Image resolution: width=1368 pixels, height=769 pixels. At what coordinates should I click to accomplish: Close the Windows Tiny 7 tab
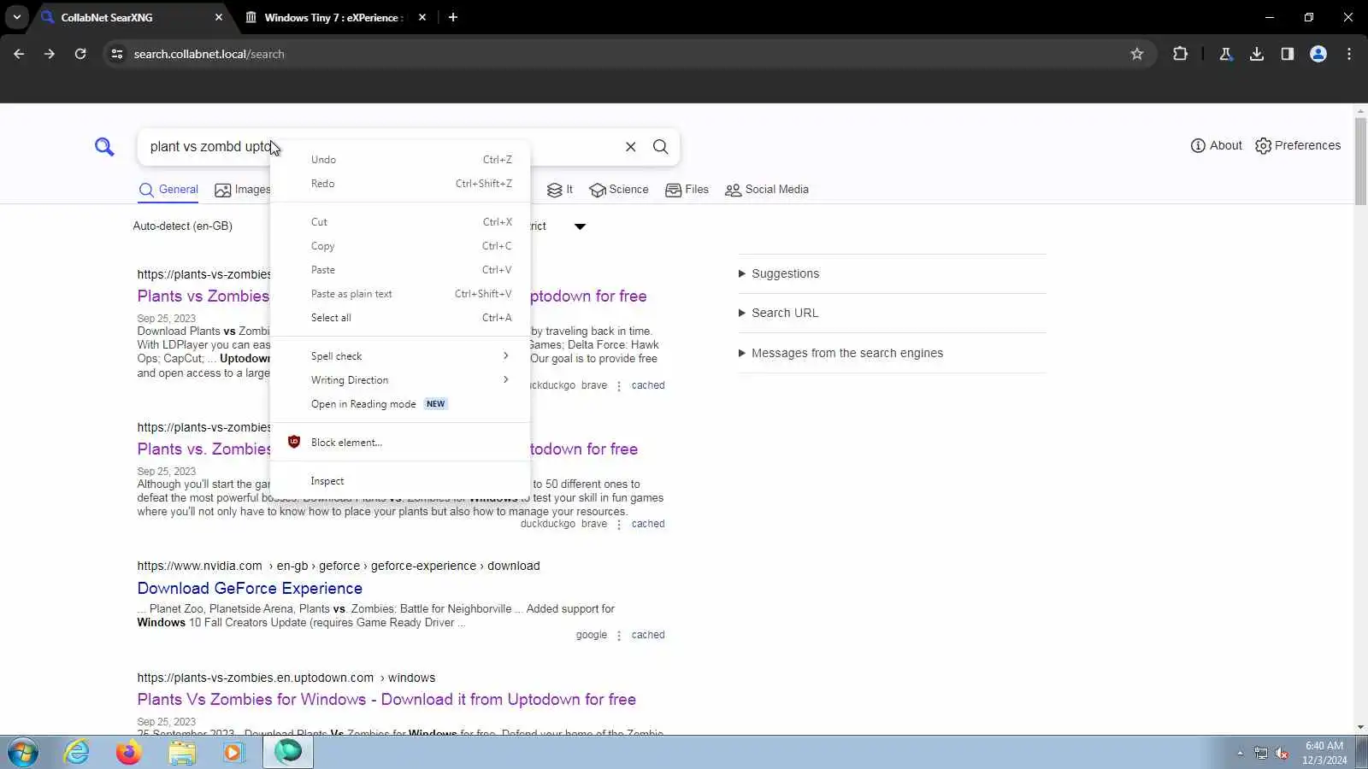pos(422,17)
